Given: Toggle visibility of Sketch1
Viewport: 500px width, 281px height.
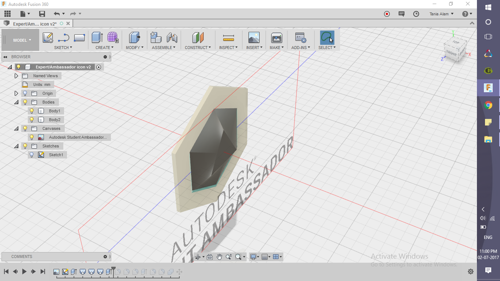Looking at the screenshot, I should pos(32,155).
